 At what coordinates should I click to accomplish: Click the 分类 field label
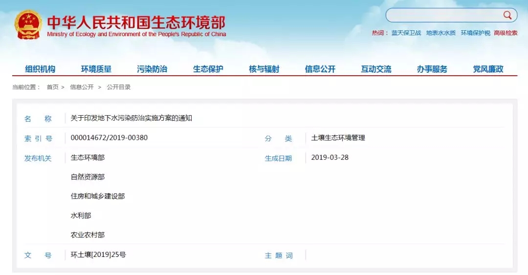[278, 139]
